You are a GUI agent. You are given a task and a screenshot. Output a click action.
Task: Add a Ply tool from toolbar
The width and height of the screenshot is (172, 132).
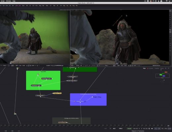point(70,6)
